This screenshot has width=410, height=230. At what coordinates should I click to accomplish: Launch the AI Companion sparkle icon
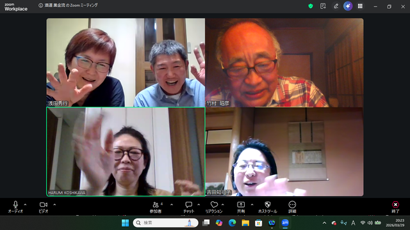point(348,6)
